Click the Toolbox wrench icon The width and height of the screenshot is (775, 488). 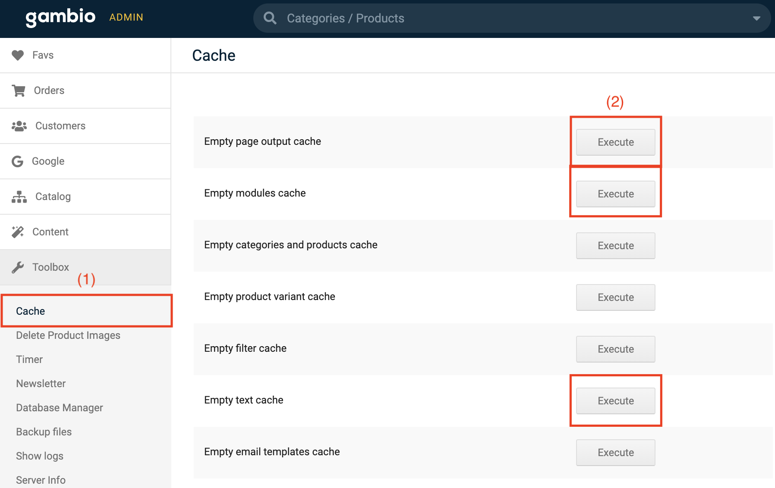[18, 267]
